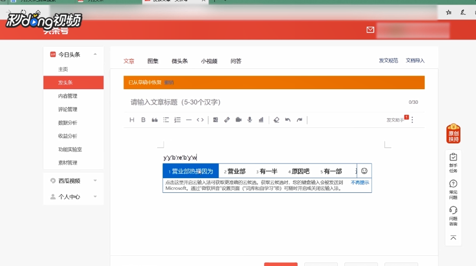Image resolution: width=476 pixels, height=266 pixels.
Task: Toggle bold formatting in editor toolbar
Action: click(144, 120)
